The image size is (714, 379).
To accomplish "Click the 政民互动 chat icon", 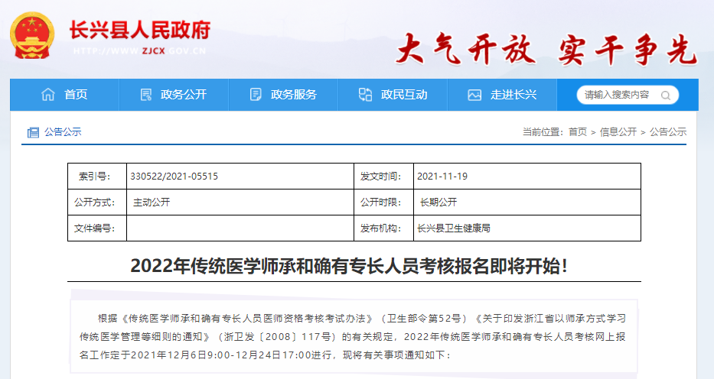I will coord(365,95).
